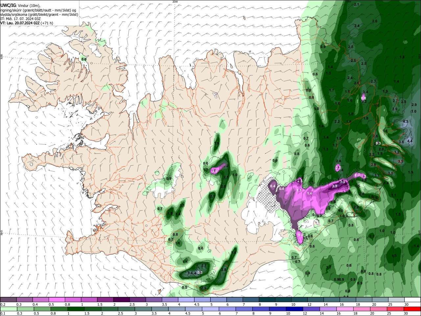
Task: Click the IT: Mið. 17. 07. 2024 03Z line
Action: coord(20,19)
